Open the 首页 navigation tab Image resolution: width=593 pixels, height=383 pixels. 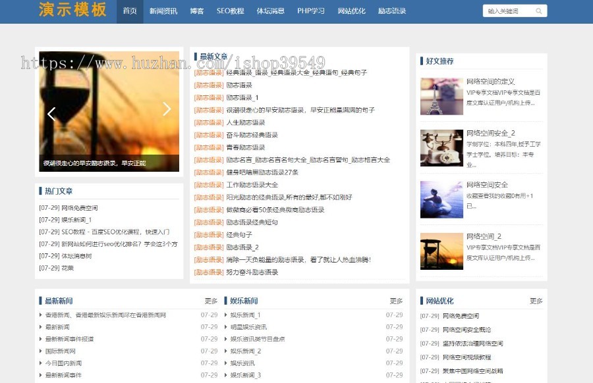click(130, 11)
